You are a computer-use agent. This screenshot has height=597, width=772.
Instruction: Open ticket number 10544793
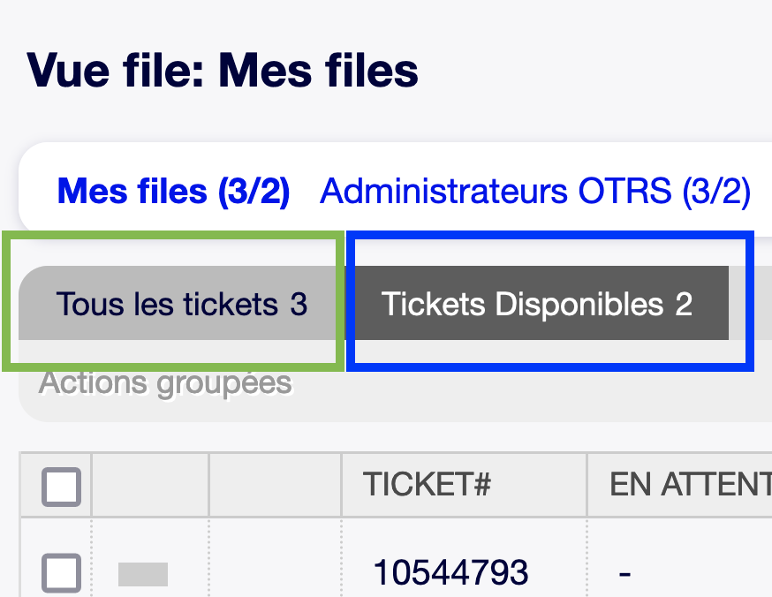(450, 573)
